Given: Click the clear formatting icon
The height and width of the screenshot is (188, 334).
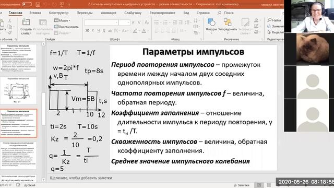Looking at the screenshot, I should point(147,22).
